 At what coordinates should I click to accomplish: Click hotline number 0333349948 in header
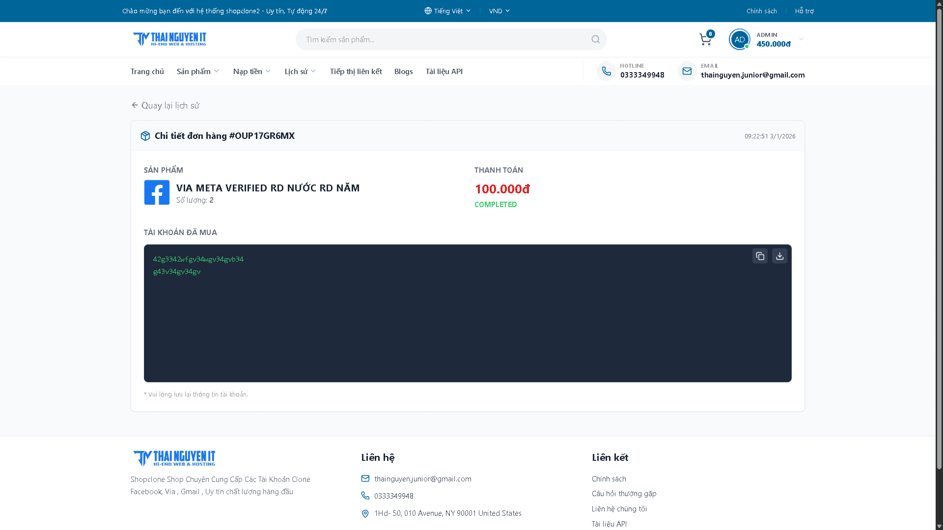click(642, 75)
